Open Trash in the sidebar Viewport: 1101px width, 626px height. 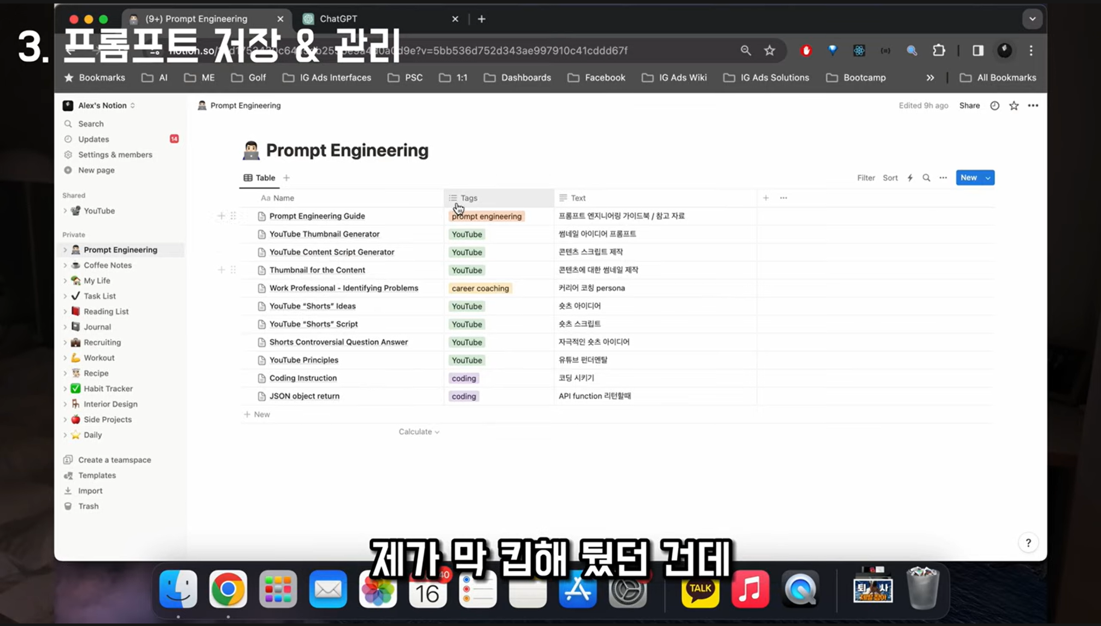click(x=88, y=506)
